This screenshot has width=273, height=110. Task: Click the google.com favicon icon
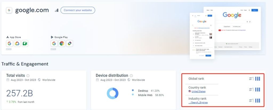9,10
